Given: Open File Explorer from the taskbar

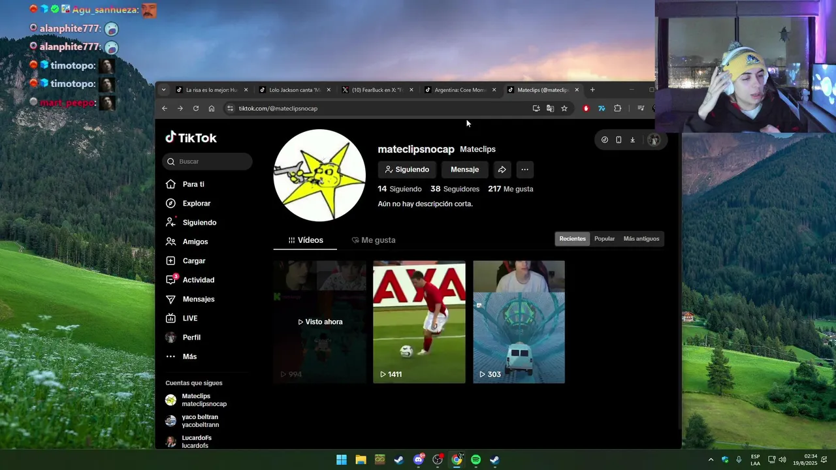Looking at the screenshot, I should click(361, 460).
